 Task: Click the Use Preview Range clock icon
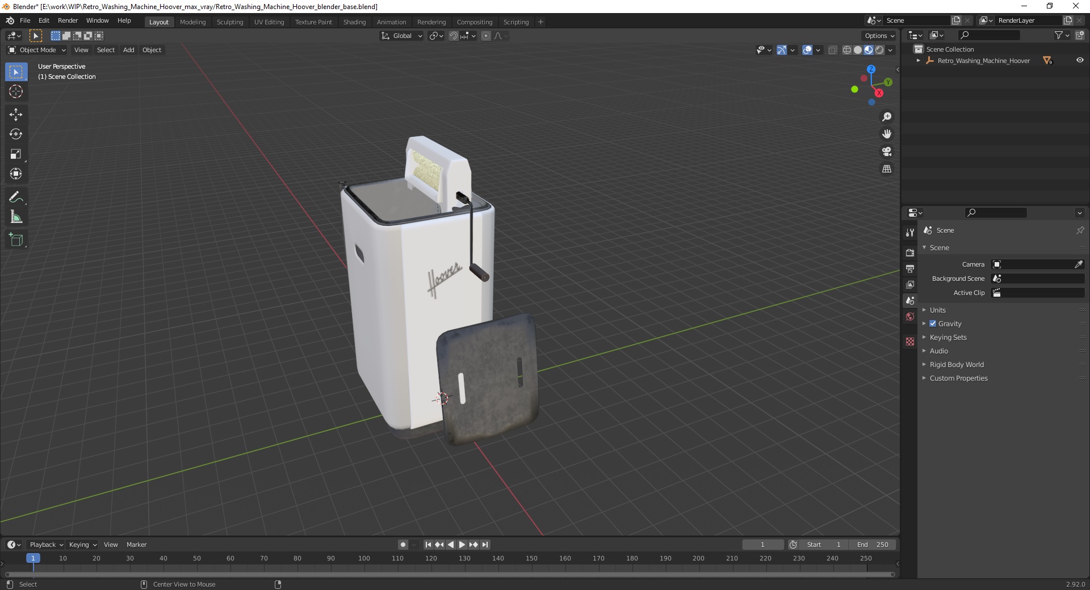[793, 545]
